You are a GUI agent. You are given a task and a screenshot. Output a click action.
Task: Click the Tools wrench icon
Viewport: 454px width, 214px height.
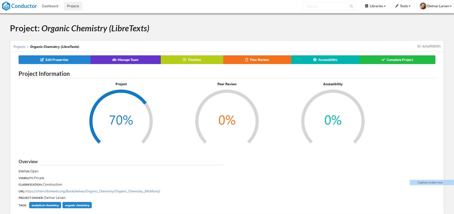pyautogui.click(x=397, y=6)
